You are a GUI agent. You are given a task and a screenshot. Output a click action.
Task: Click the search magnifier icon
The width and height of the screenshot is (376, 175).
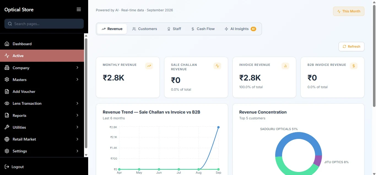[x=10, y=24]
